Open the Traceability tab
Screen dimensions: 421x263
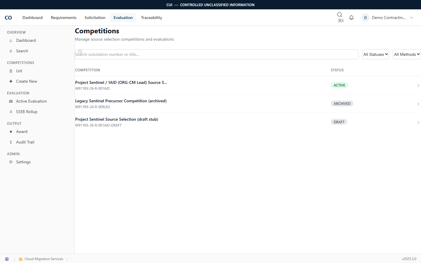[x=151, y=18]
